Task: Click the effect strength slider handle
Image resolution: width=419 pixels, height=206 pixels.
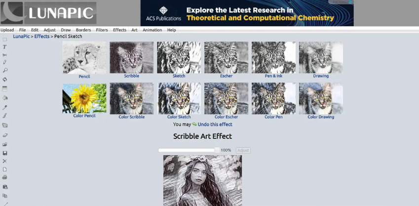Action: 217,150
